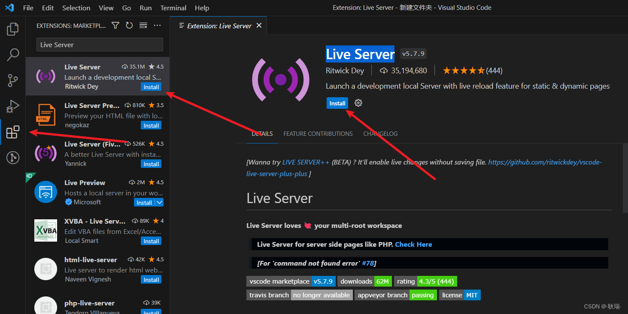Open the LIVE SERVER++ link

(306, 162)
